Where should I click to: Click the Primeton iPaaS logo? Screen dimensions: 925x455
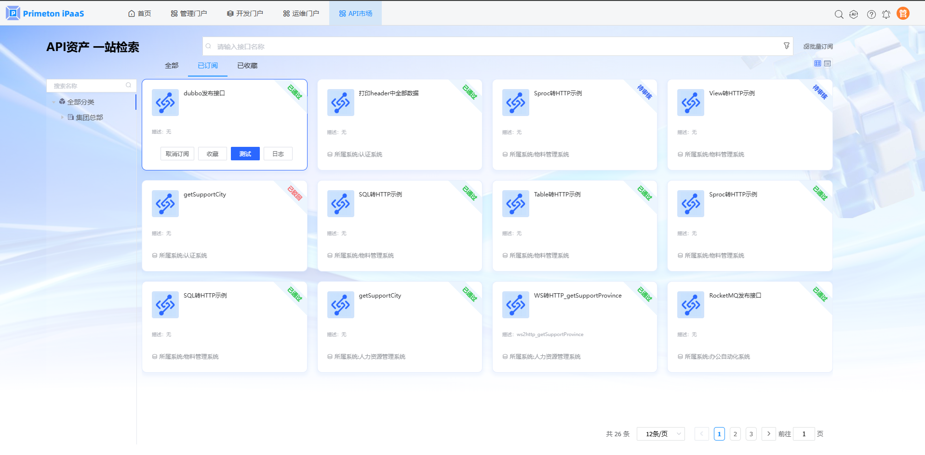tap(45, 13)
